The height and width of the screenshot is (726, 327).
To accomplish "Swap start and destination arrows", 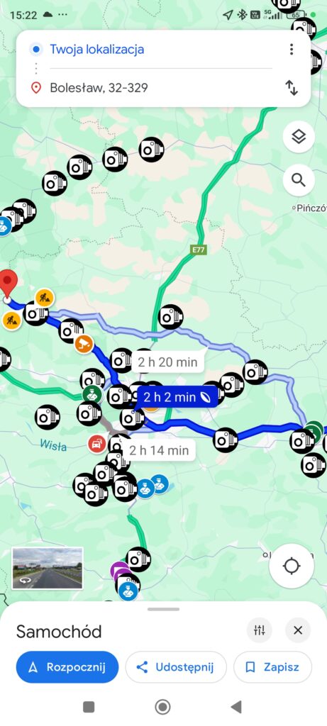I will pyautogui.click(x=292, y=87).
